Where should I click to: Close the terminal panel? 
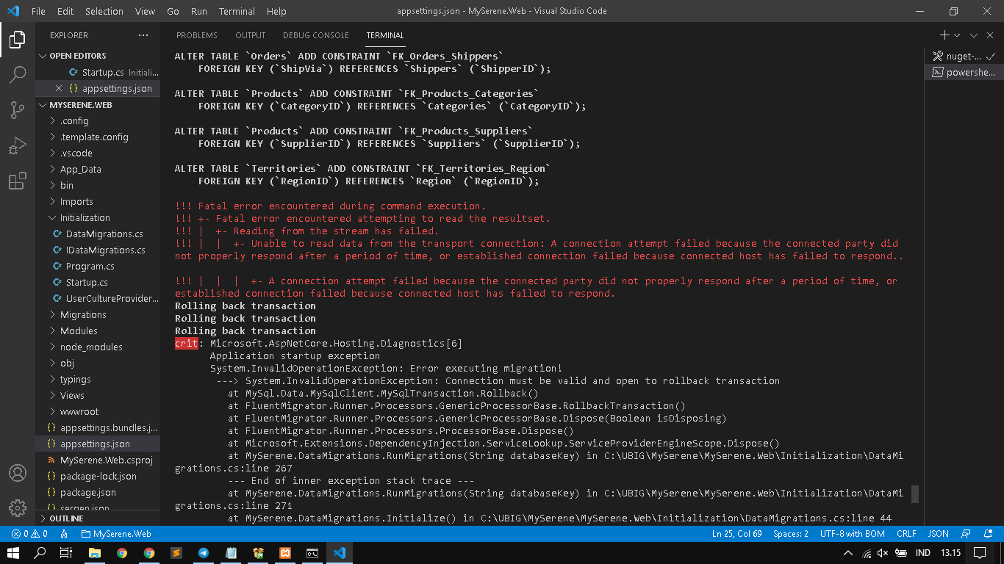click(x=990, y=35)
